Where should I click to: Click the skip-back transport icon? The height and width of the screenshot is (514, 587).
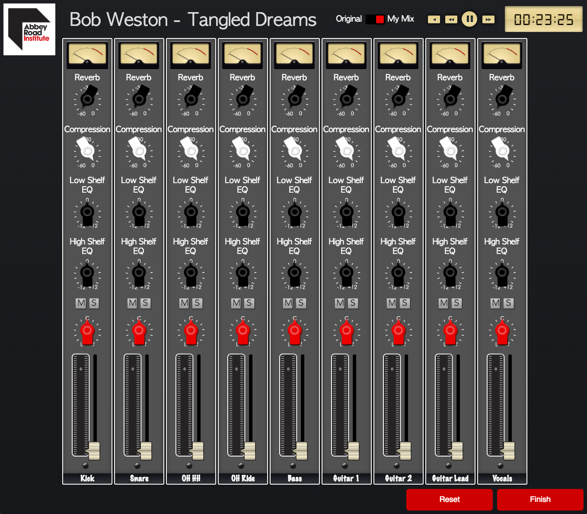(x=434, y=19)
